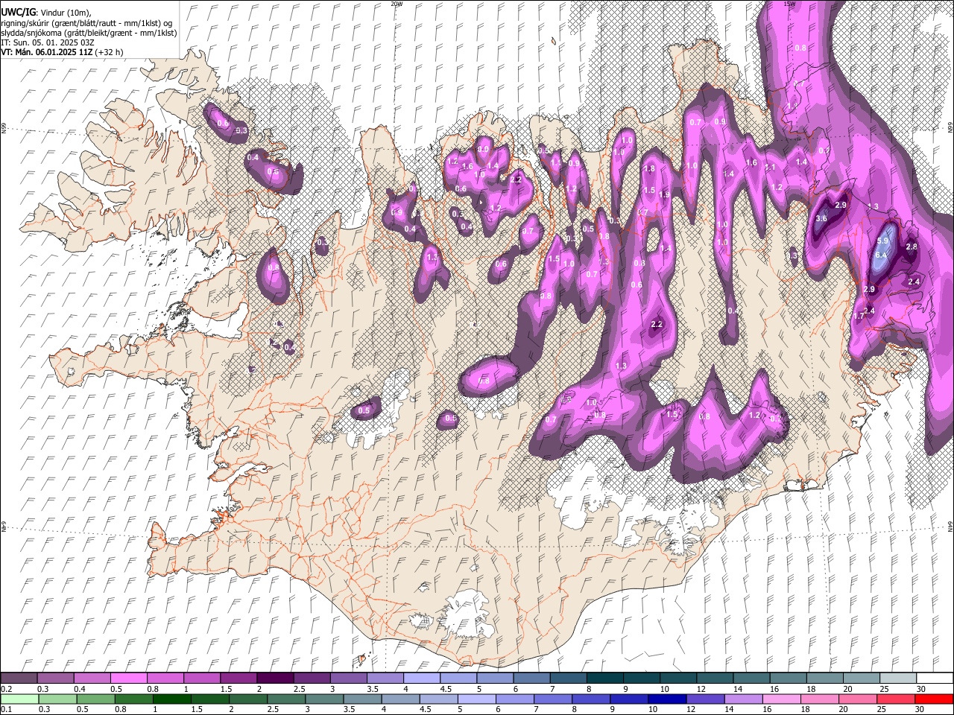Image resolution: width=954 pixels, height=715 pixels.
Task: Click the '(+32 h)' forecast offset text
Action: tap(109, 52)
